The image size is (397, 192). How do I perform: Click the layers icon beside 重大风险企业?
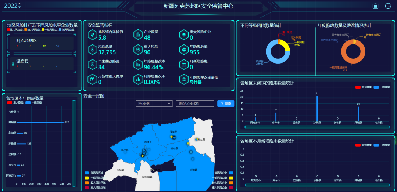tap(183, 35)
